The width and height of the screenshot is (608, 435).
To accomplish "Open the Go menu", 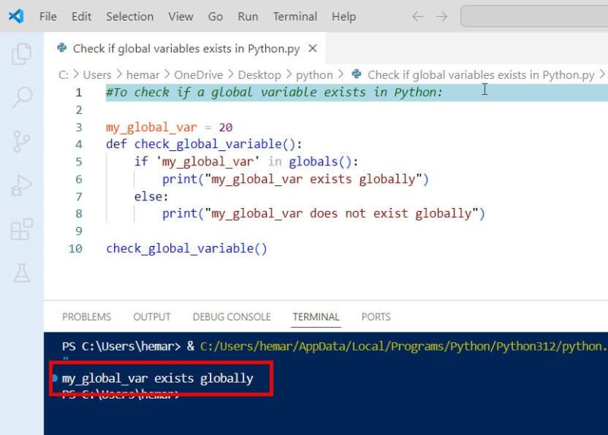I will [215, 17].
